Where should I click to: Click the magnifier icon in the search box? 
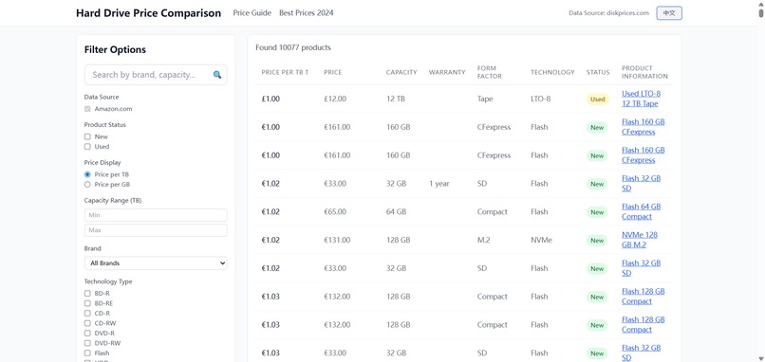pos(217,75)
